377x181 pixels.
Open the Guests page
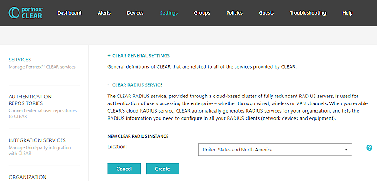coord(266,13)
